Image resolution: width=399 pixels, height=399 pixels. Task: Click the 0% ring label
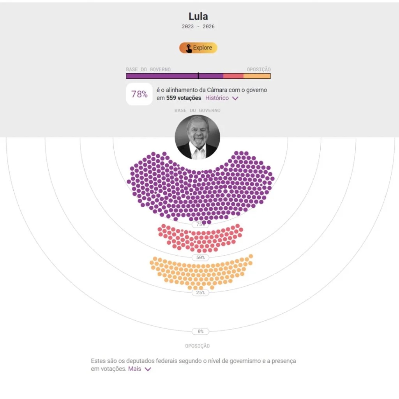click(200, 331)
